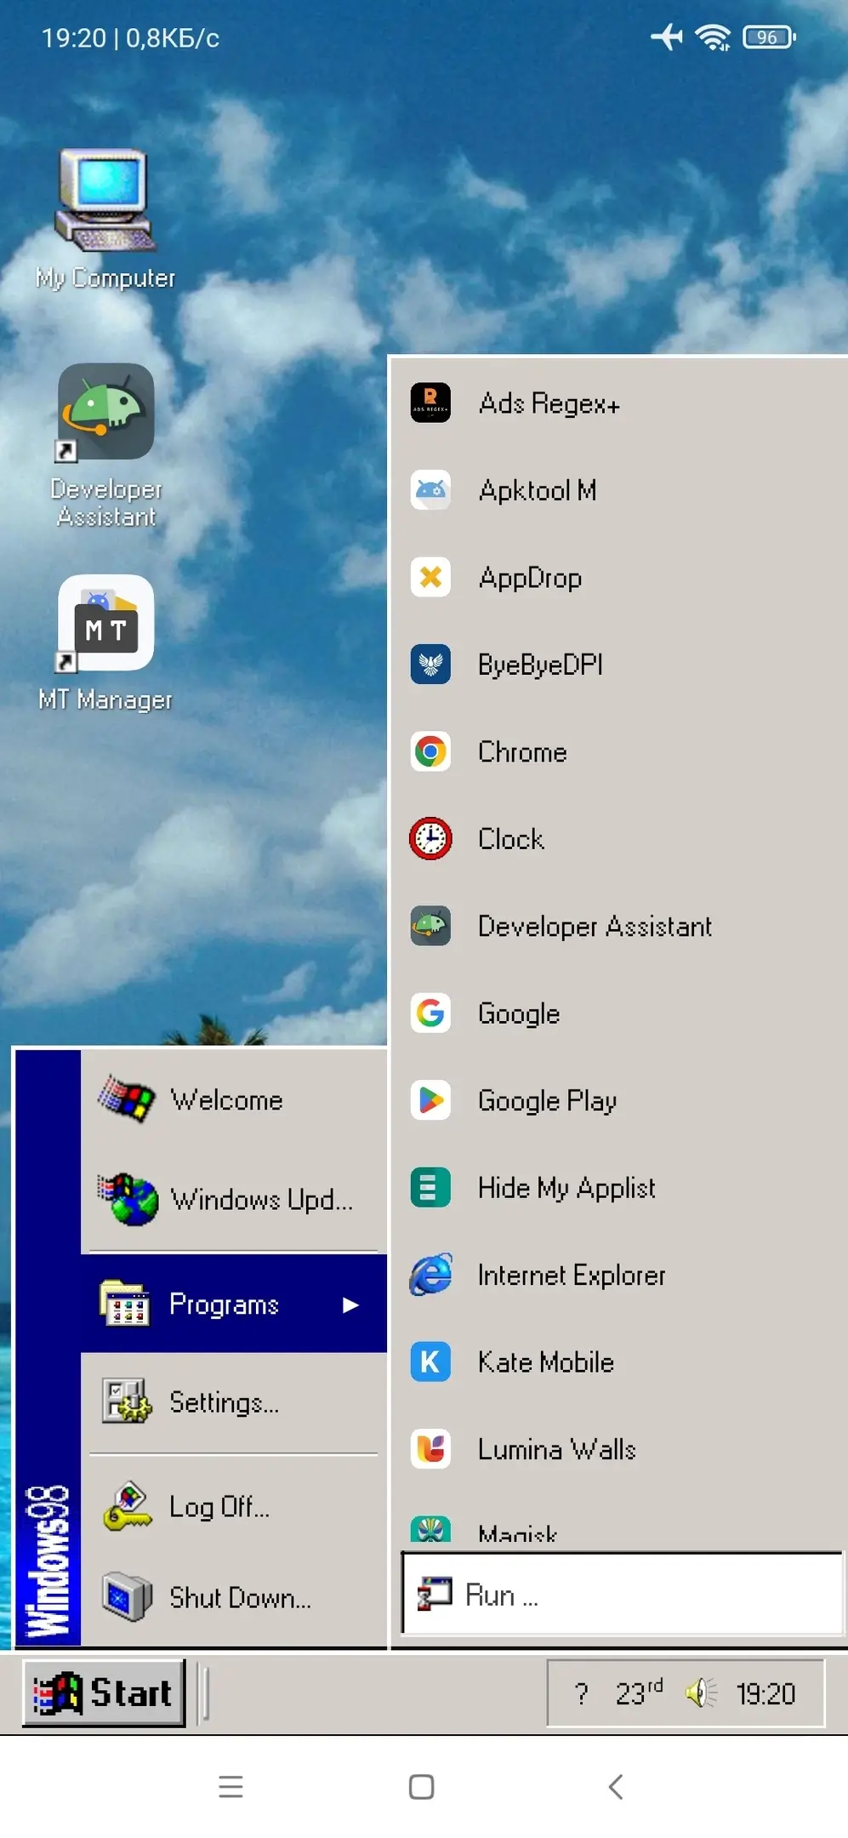Choose Log Off... menu entry

[x=219, y=1507]
